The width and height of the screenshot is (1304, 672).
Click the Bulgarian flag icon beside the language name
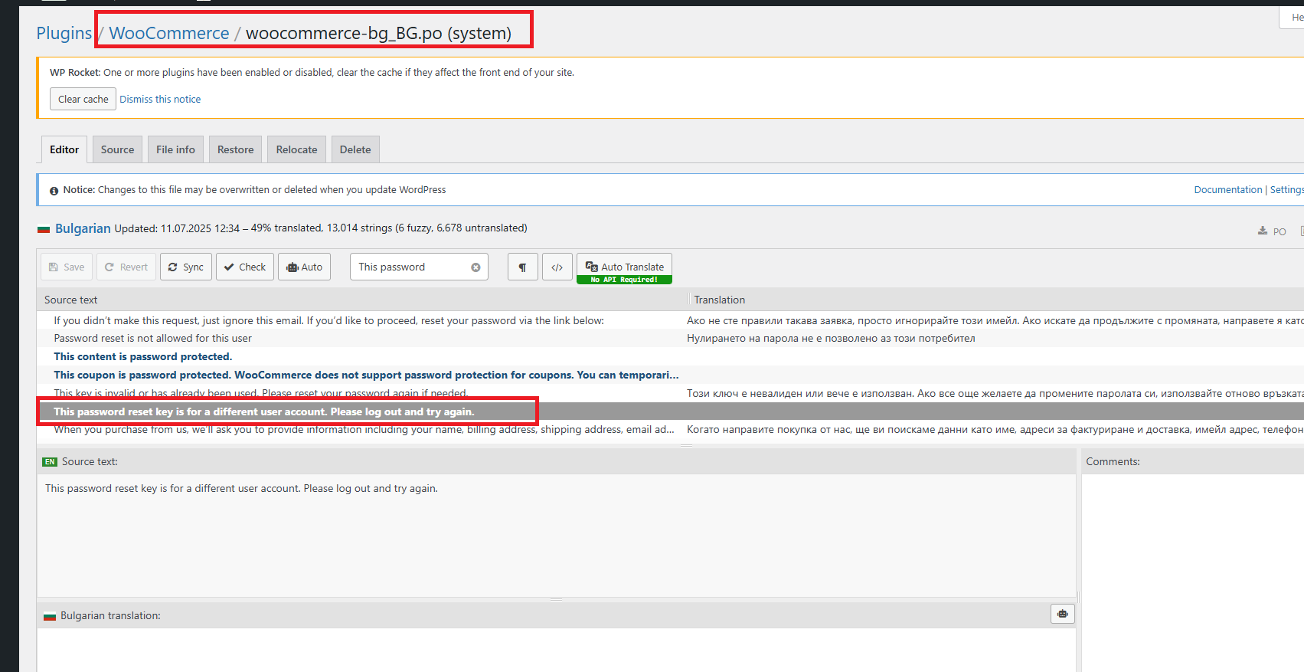point(44,229)
